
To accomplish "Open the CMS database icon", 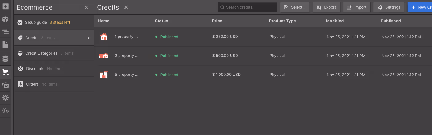I will click(x=5, y=59).
